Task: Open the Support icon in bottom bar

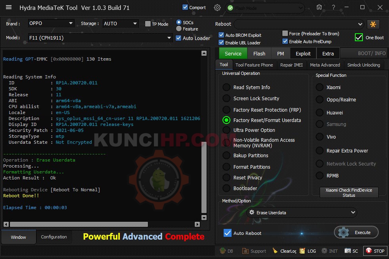Action: point(245,251)
